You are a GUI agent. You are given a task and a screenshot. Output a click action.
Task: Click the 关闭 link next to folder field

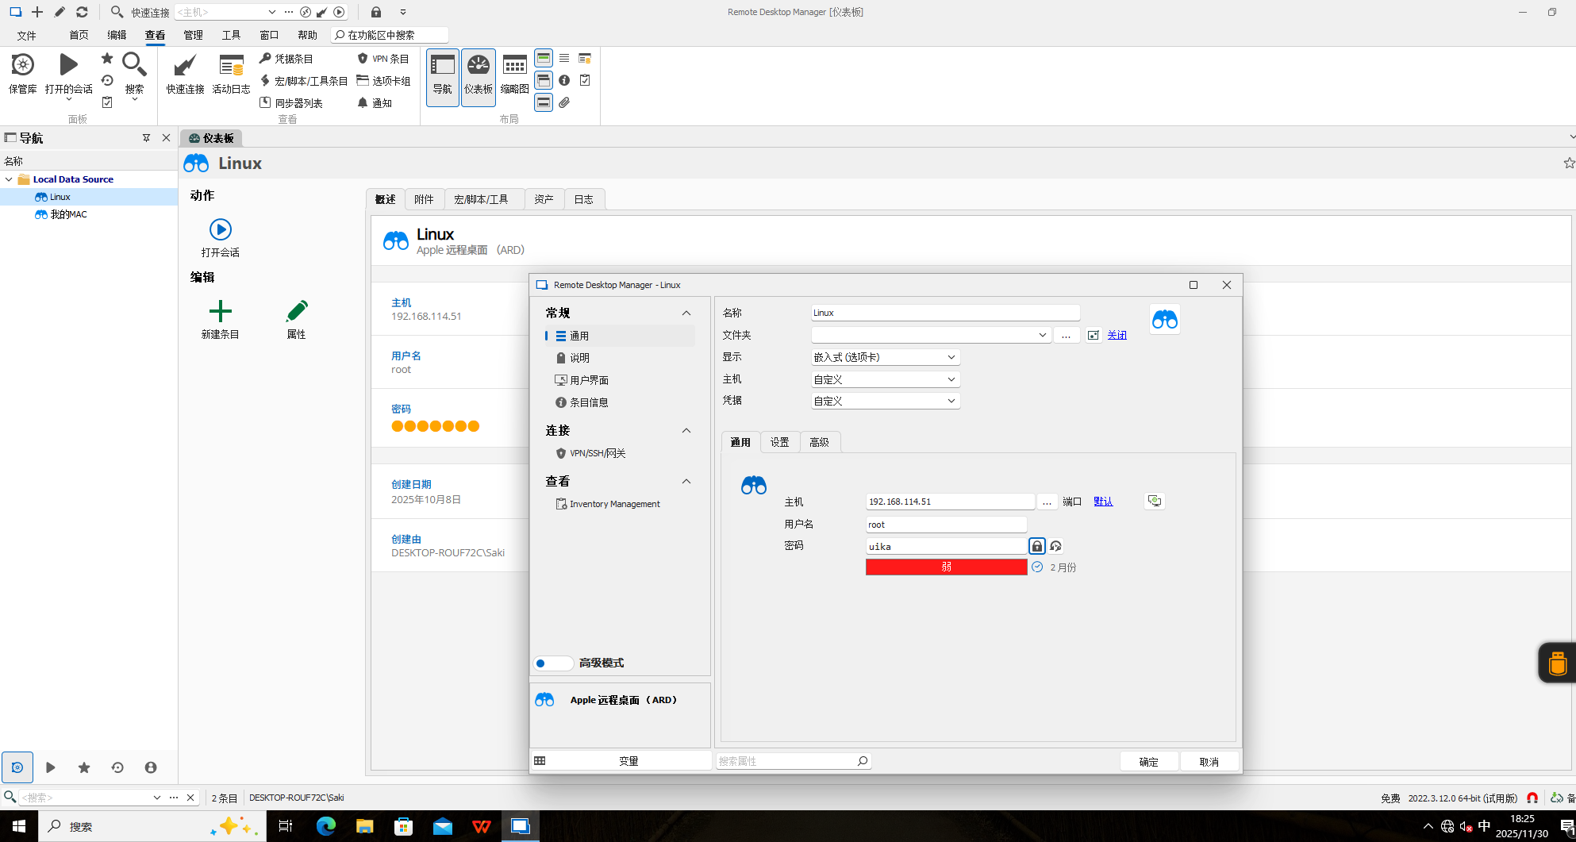tap(1117, 336)
